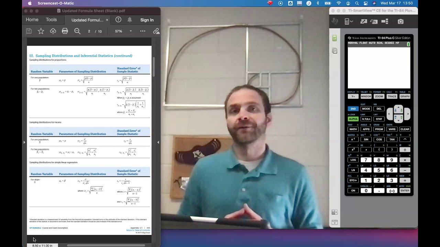Viewport: 440px width, 247px height.
Task: Click the STO calculator key
Action: point(353,180)
